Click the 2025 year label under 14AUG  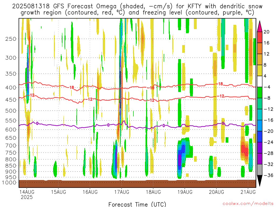pos(27,197)
